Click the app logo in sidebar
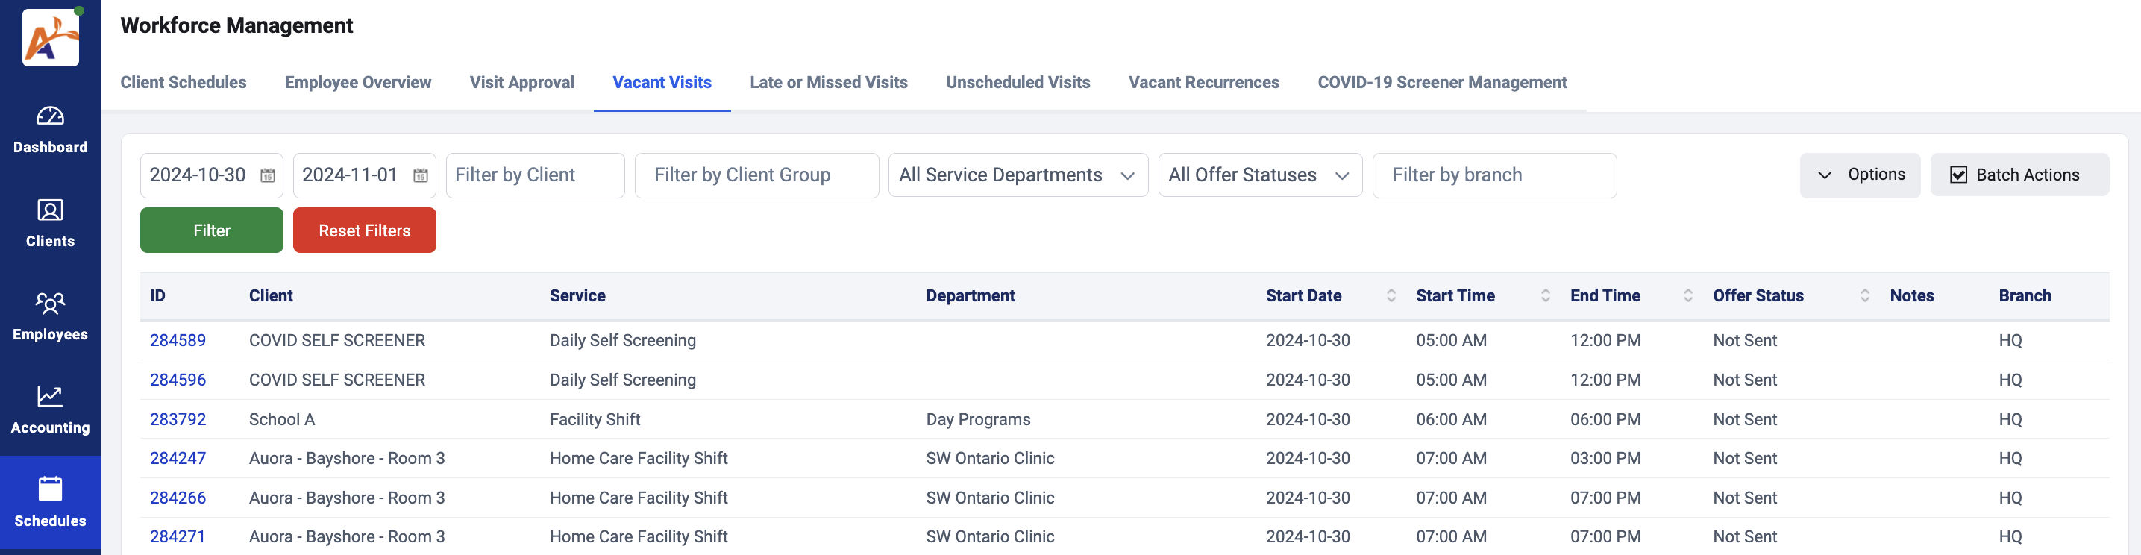 (x=51, y=38)
